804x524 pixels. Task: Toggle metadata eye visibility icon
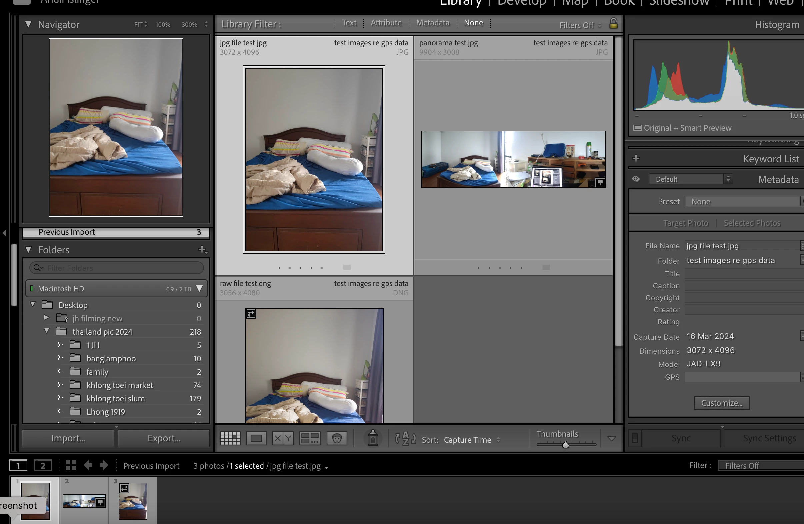pos(636,179)
